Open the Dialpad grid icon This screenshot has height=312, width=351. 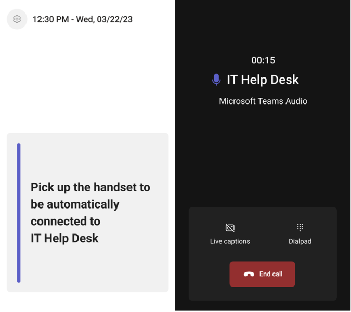click(x=300, y=227)
